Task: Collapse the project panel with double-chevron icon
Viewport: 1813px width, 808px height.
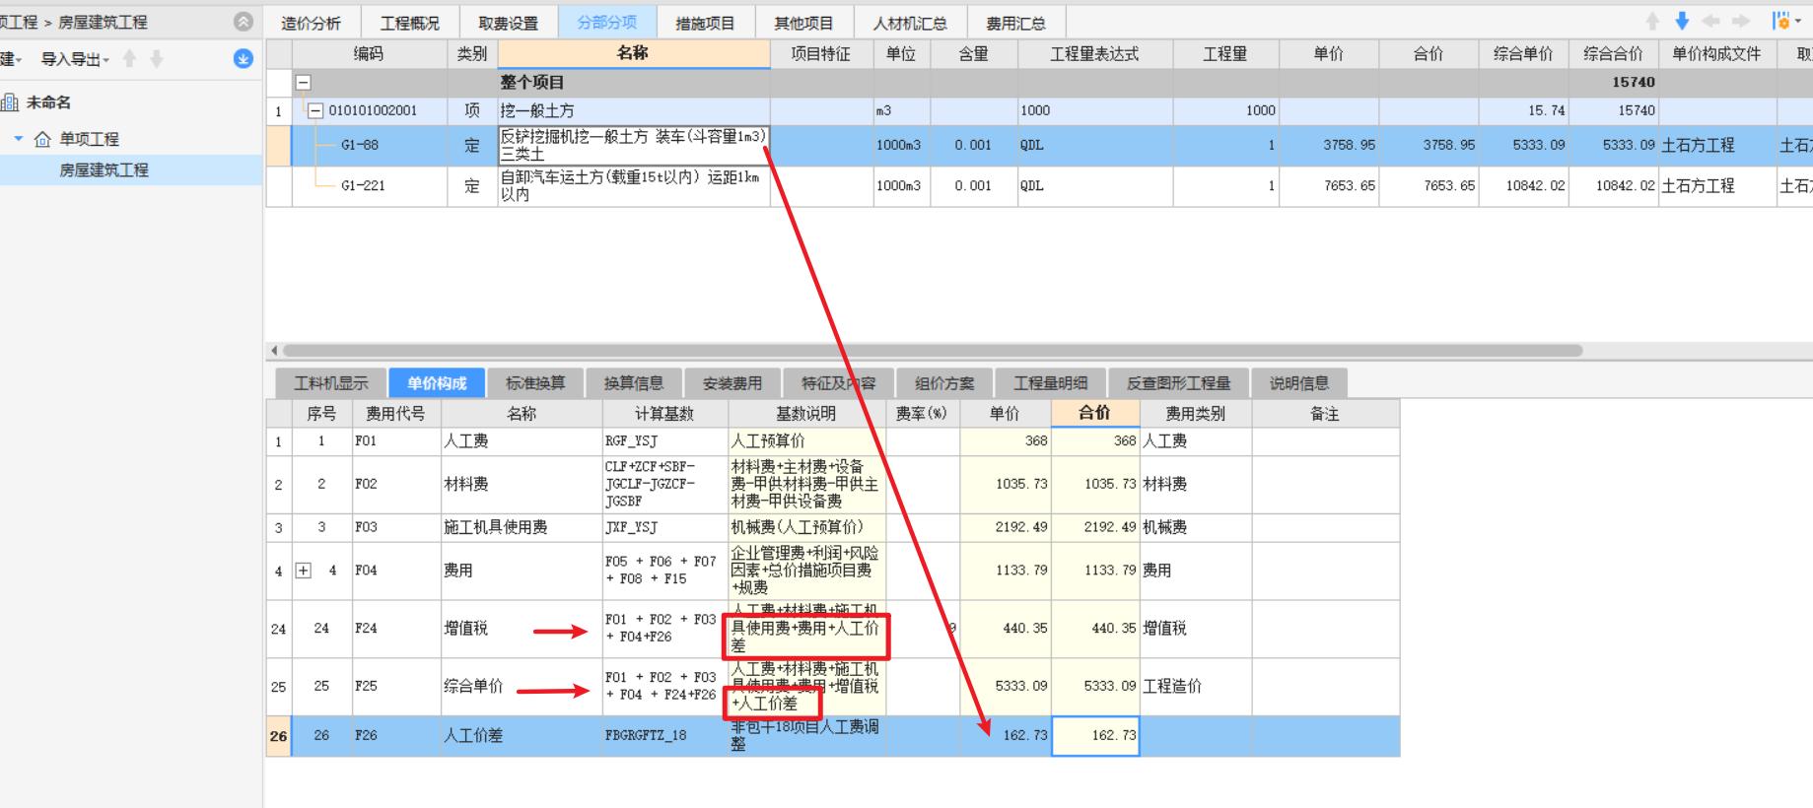Action: click(244, 21)
